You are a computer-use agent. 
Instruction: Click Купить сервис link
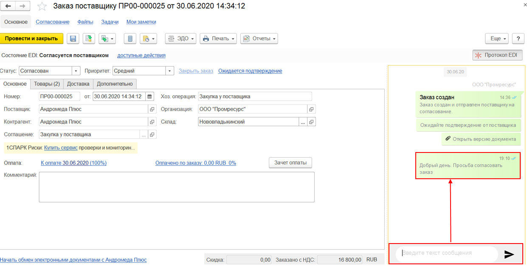click(61, 148)
